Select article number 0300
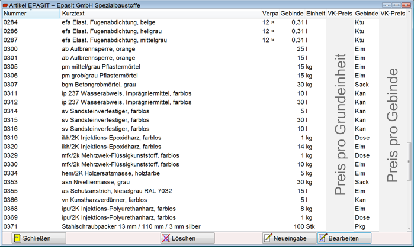The image size is (414, 247). pos(11,49)
